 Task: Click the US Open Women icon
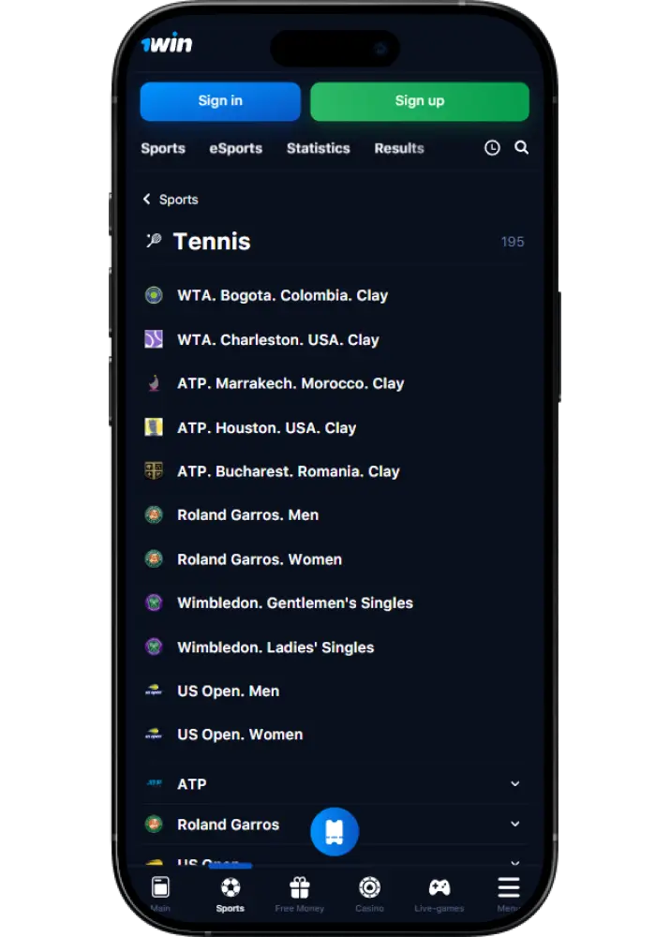(x=154, y=734)
